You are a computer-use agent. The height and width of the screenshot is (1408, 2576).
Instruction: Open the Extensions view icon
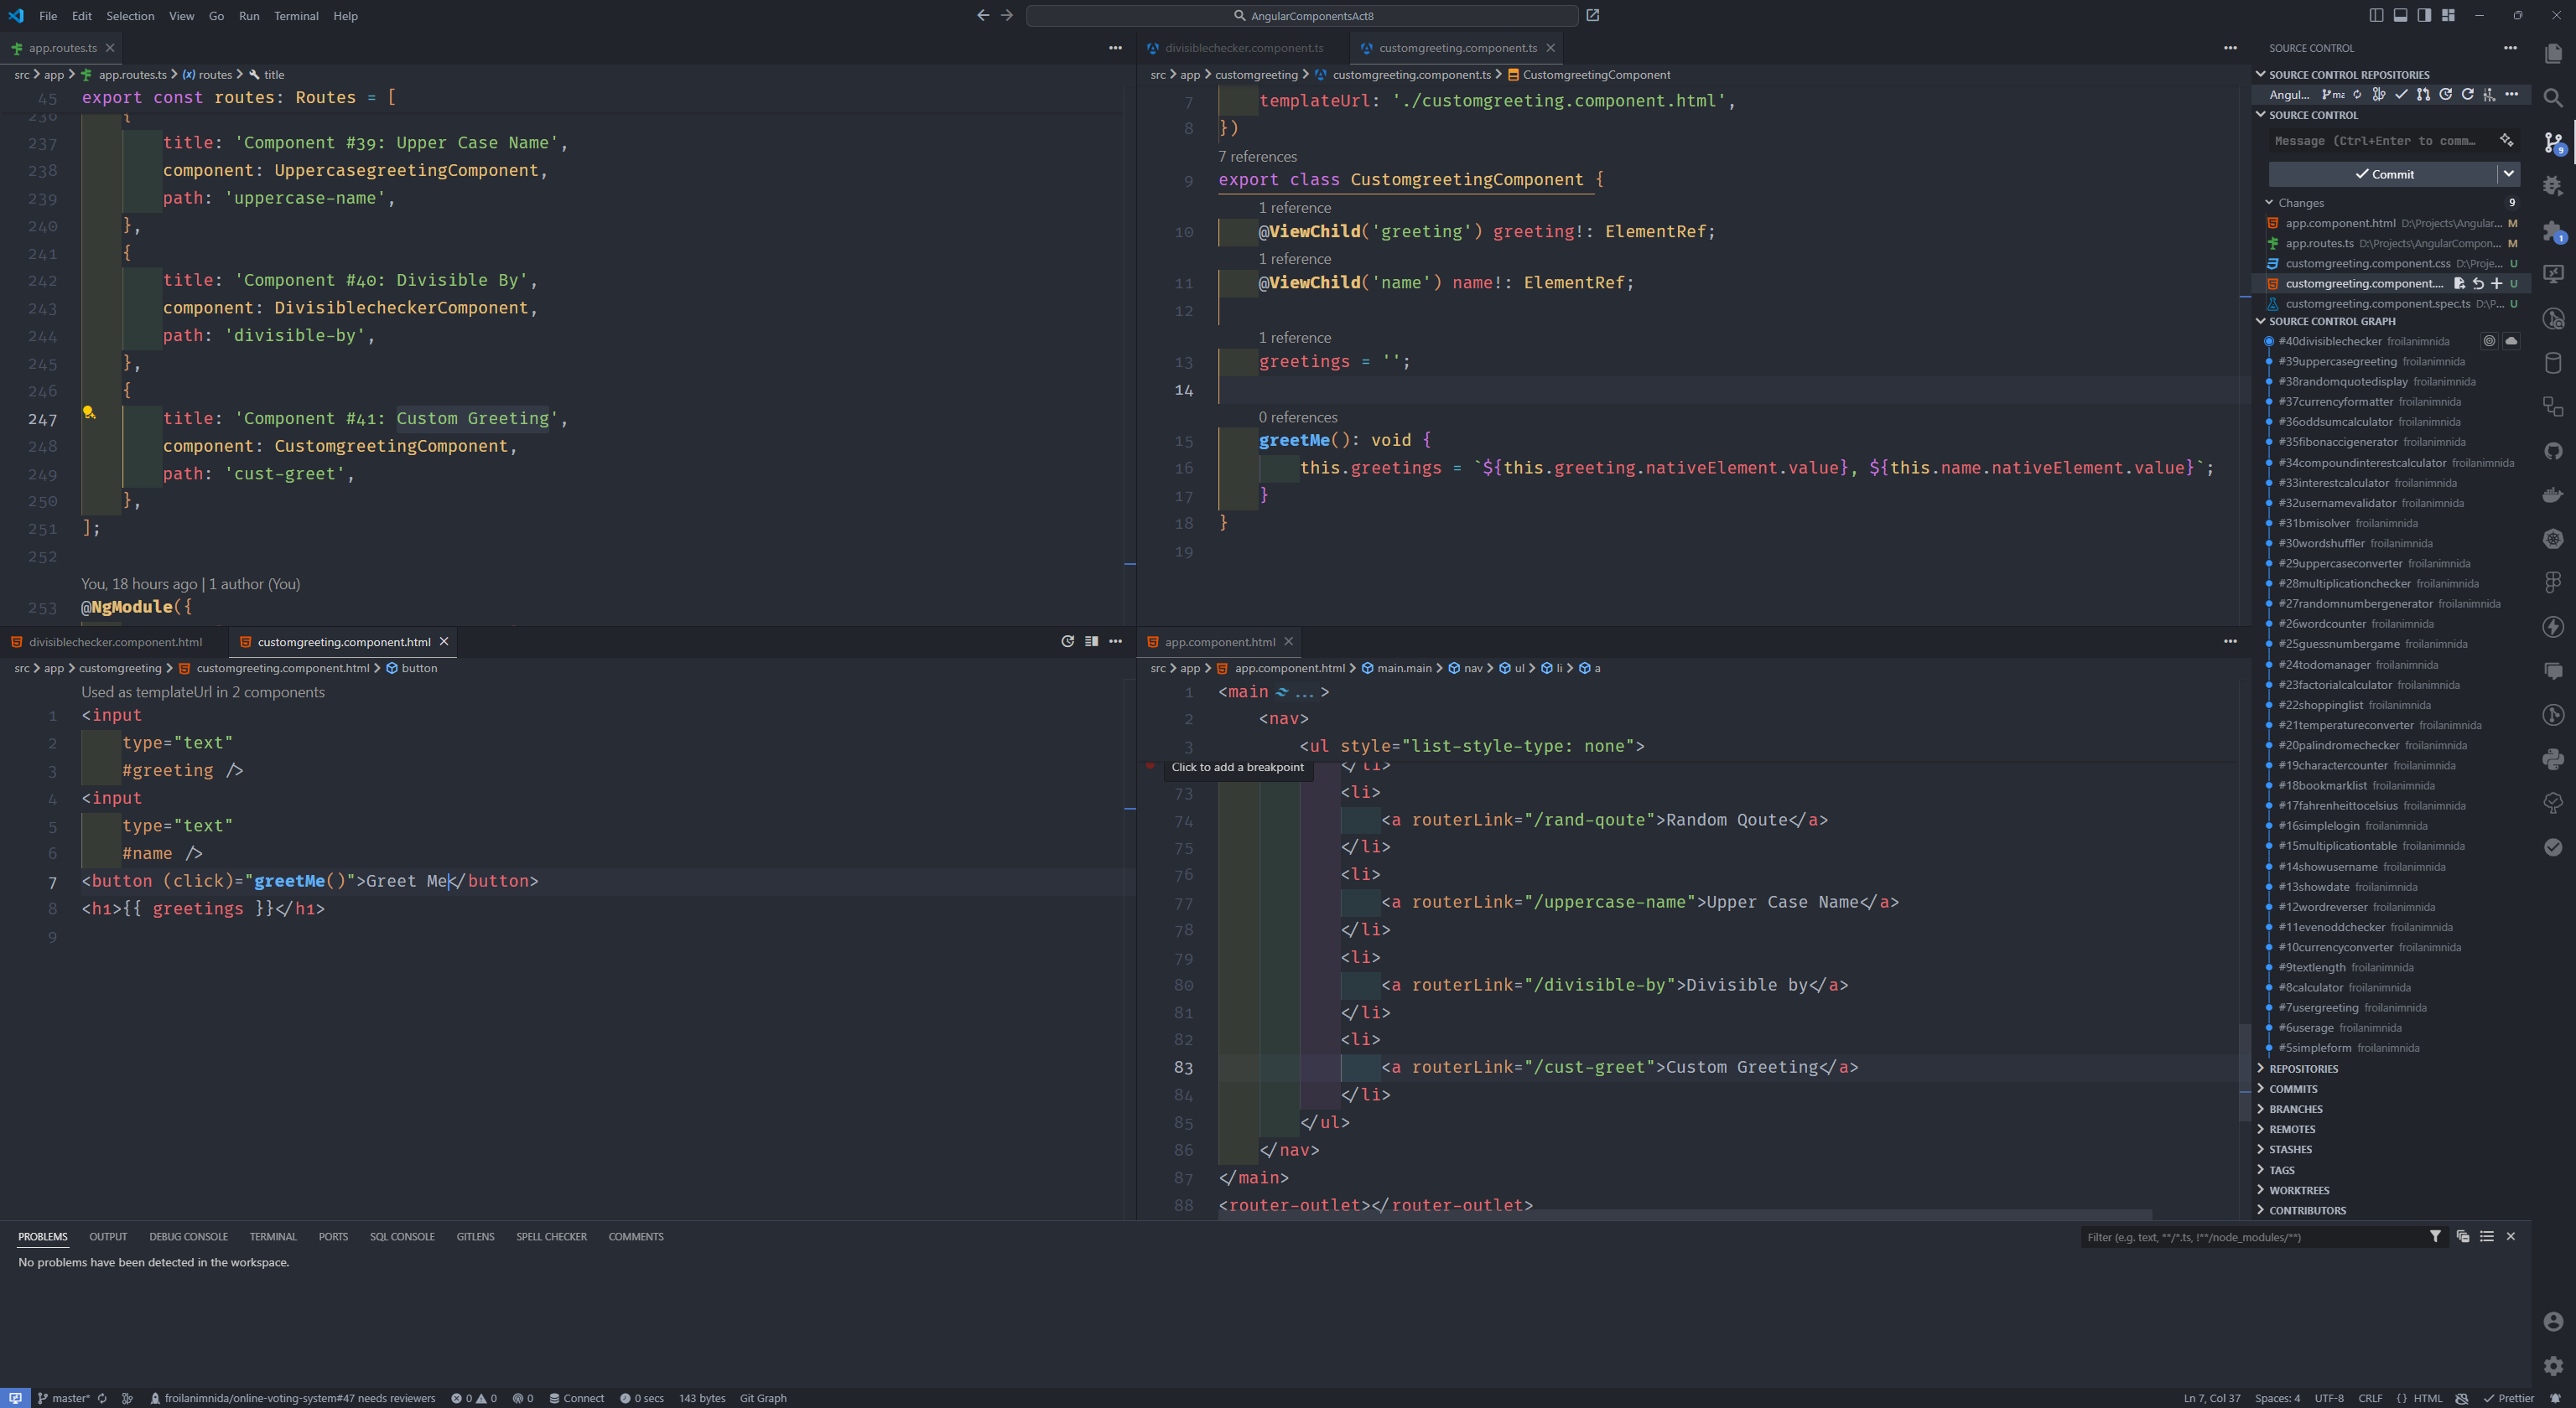2553,230
